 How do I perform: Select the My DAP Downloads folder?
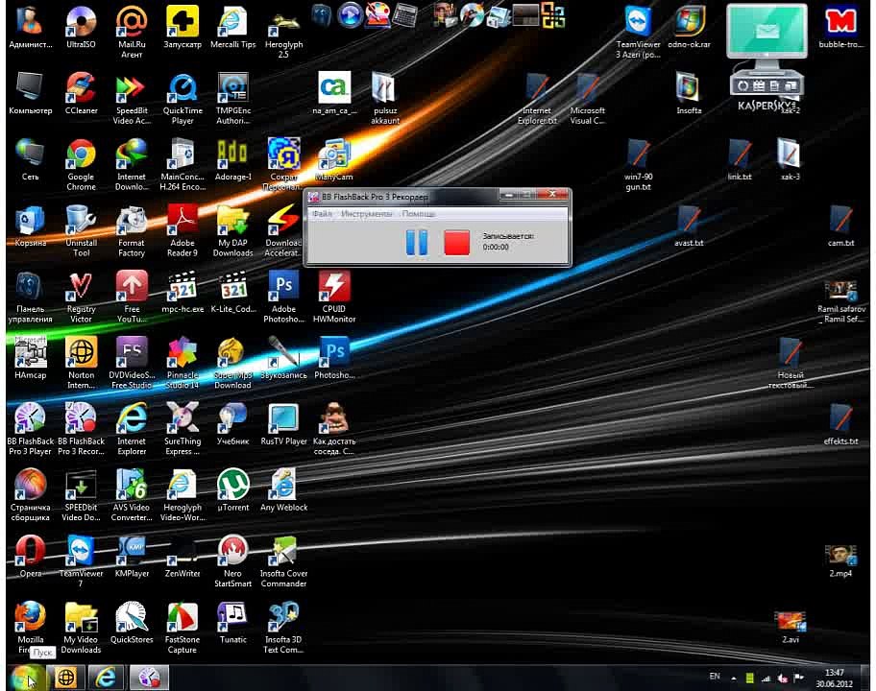point(233,230)
